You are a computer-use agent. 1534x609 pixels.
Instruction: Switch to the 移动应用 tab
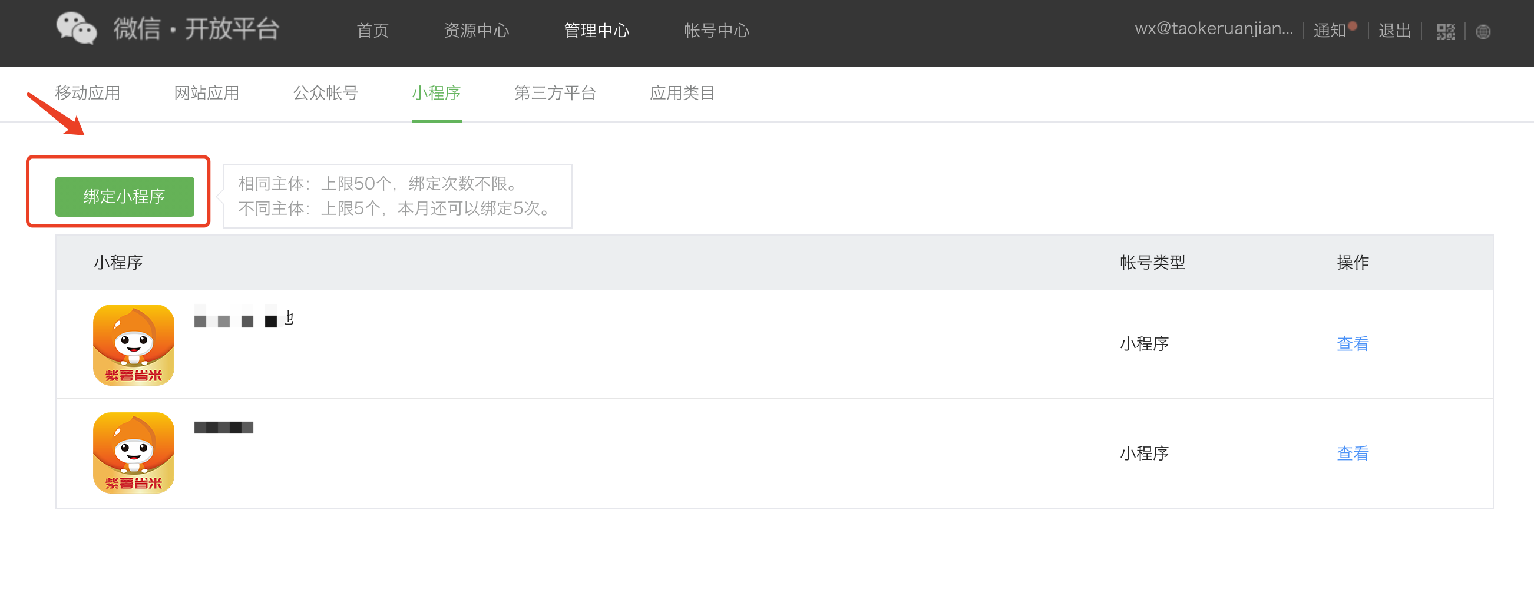tap(88, 93)
